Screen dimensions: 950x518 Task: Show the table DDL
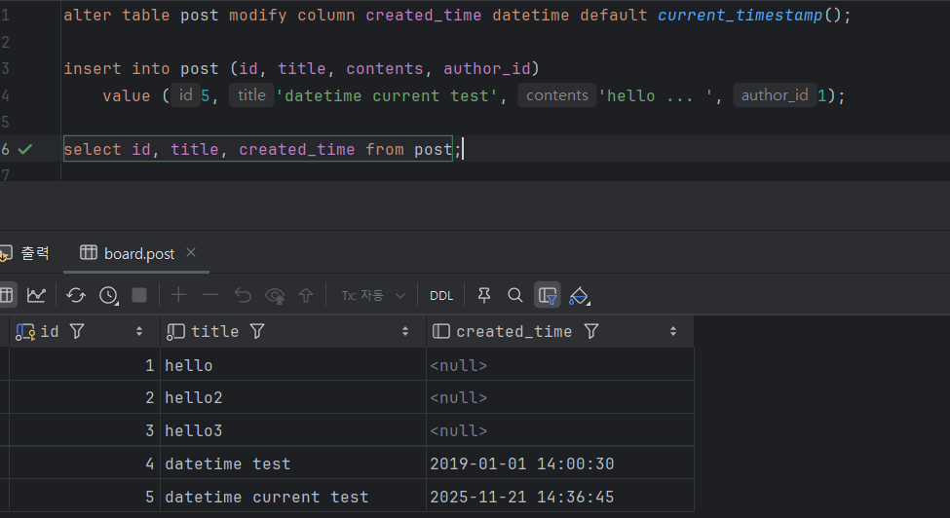[441, 295]
